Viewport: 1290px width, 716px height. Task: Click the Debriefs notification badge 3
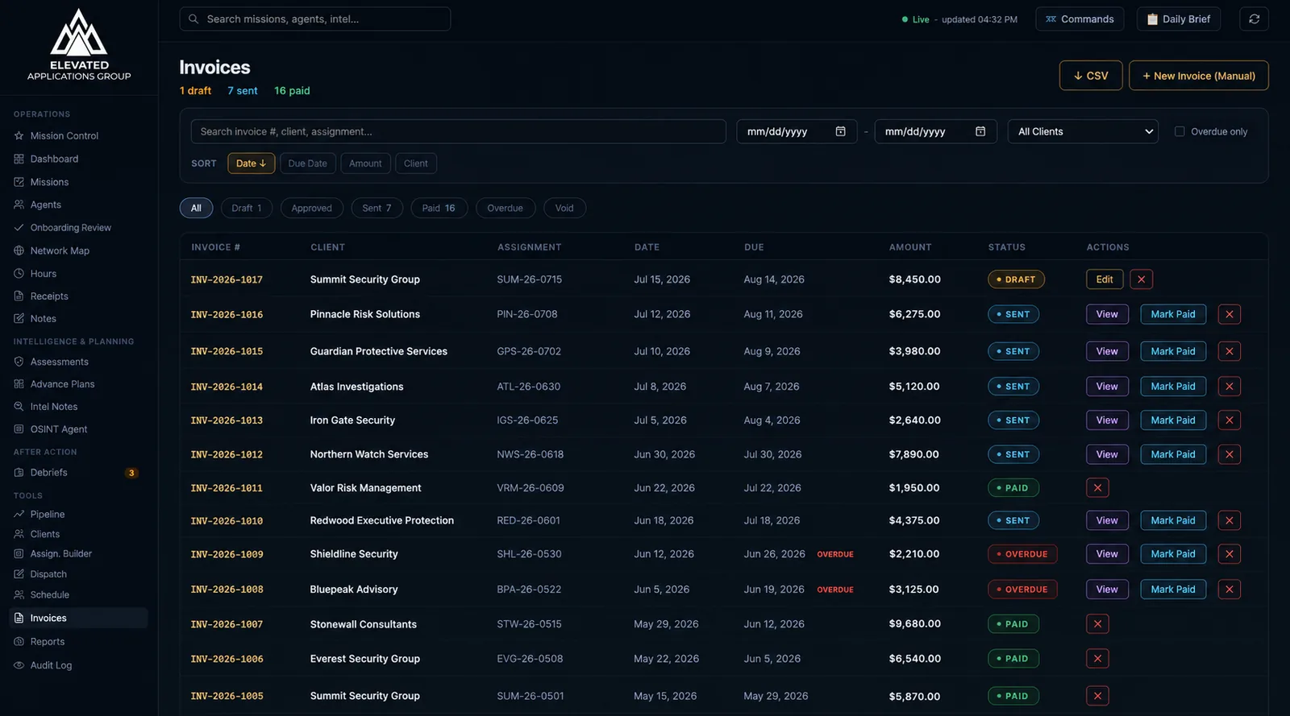(131, 473)
